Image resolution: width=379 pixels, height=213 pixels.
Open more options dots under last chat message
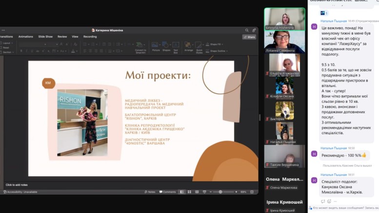[x=335, y=201]
